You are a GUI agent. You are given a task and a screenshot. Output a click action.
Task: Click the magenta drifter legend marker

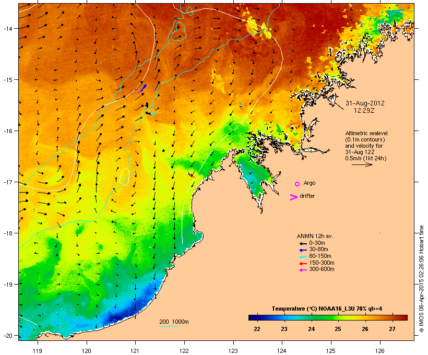tap(293, 197)
